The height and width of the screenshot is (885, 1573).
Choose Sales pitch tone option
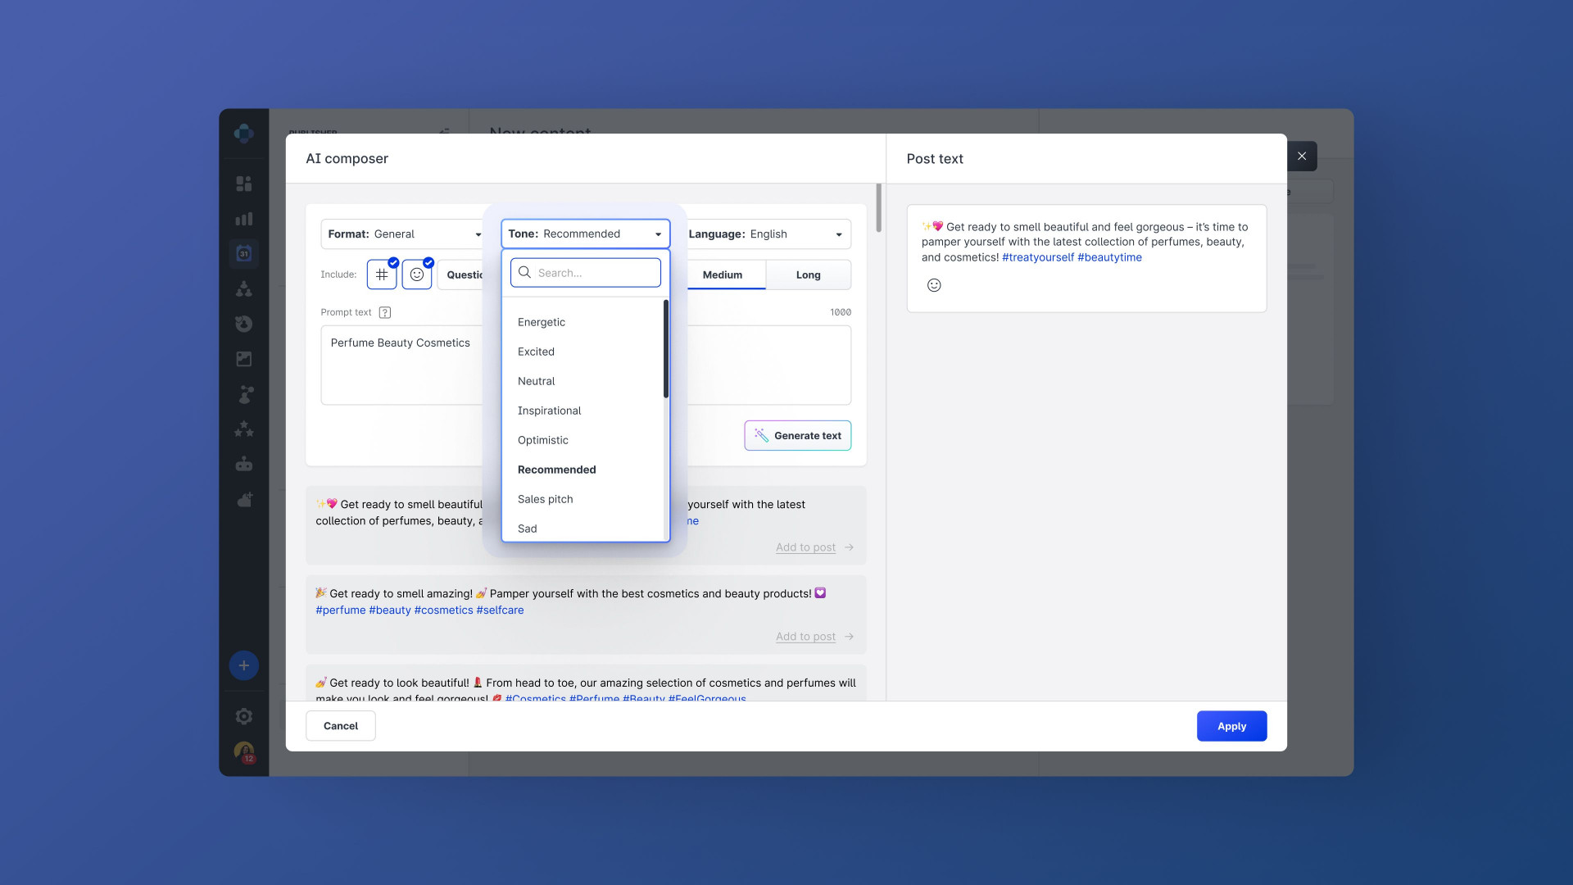coord(545,499)
